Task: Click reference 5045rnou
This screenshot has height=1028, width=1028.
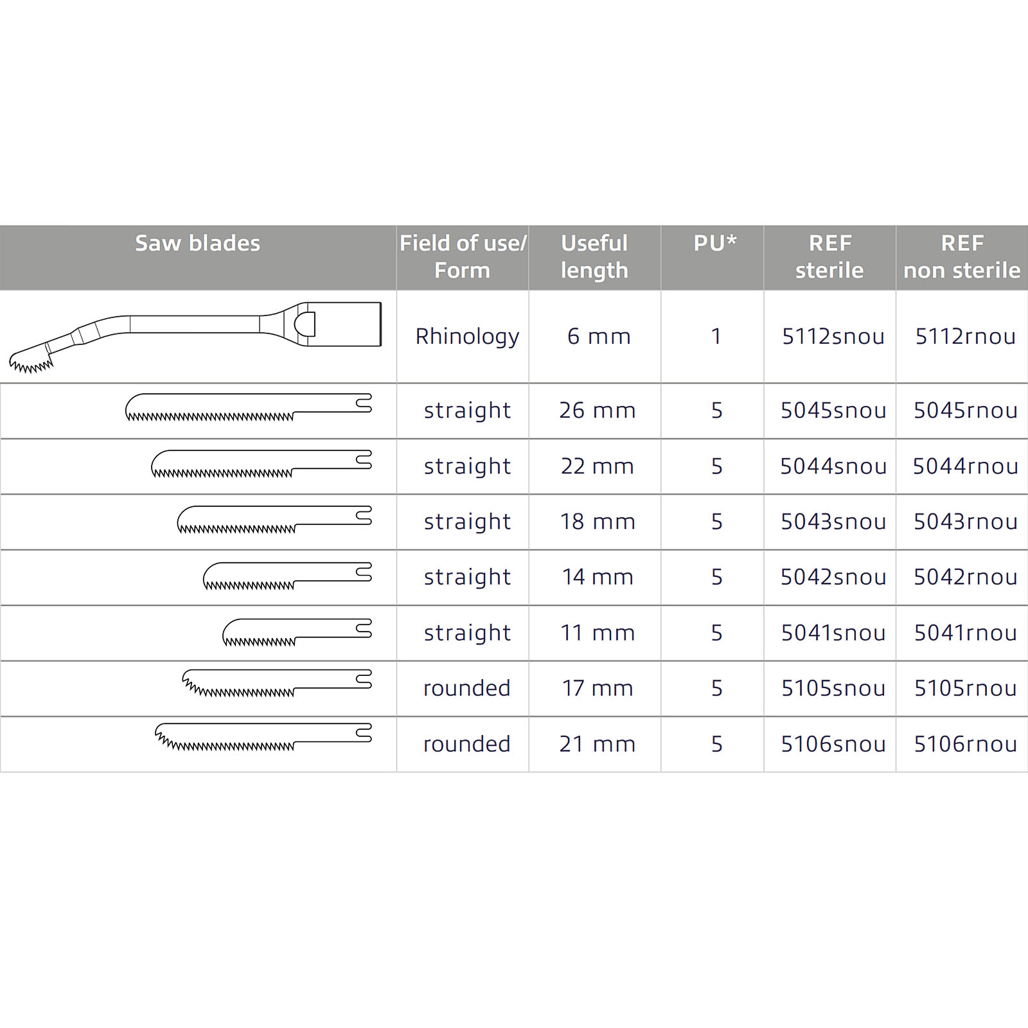Action: [x=966, y=410]
